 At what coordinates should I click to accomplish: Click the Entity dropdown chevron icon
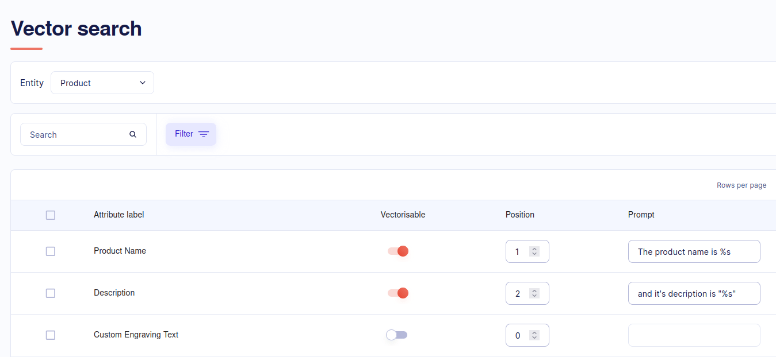tap(142, 83)
